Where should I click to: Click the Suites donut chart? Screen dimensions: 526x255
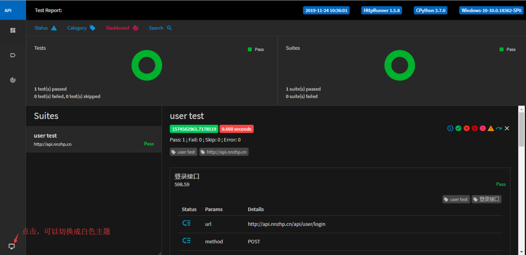click(400, 65)
